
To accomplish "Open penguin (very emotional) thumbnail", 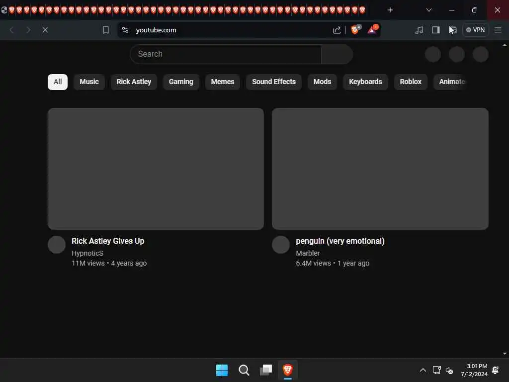I will (x=380, y=169).
